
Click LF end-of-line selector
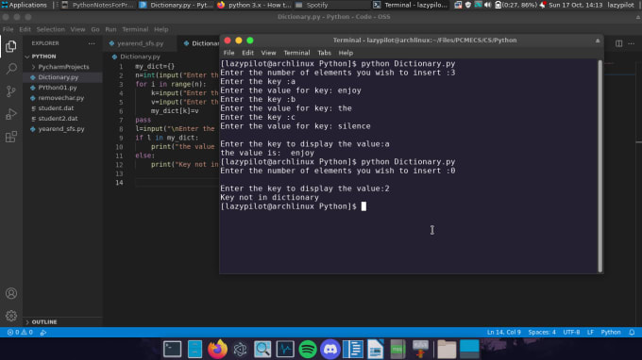(590, 333)
